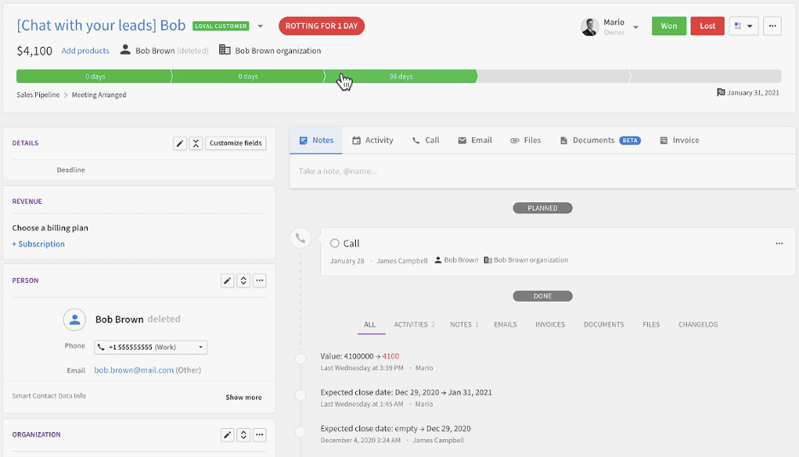
Task: Filter history by CHANGELOG
Action: click(x=698, y=325)
